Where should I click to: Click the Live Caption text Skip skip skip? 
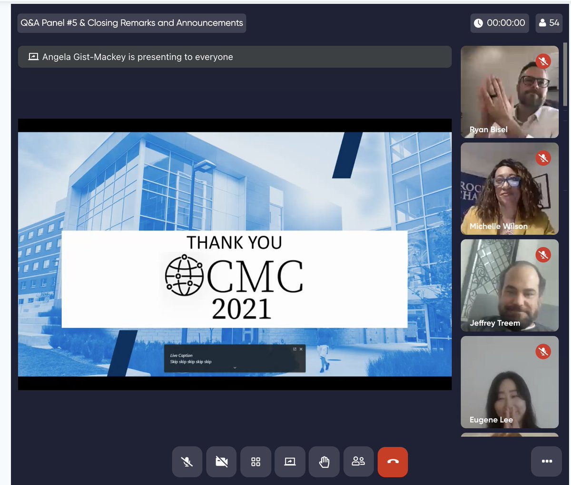click(x=191, y=362)
